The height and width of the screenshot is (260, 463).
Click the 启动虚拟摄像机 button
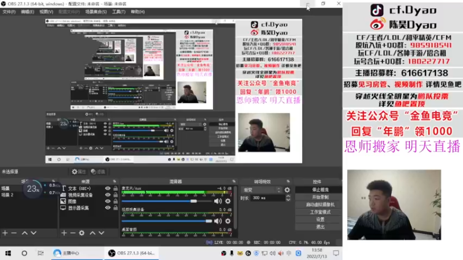pos(320,205)
